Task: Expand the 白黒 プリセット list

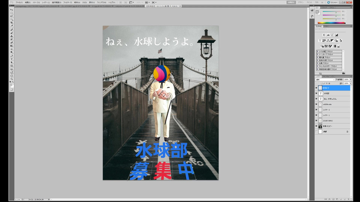Action: pos(318,63)
